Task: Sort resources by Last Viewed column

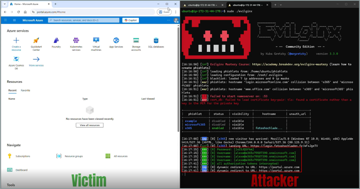Action: (148, 99)
